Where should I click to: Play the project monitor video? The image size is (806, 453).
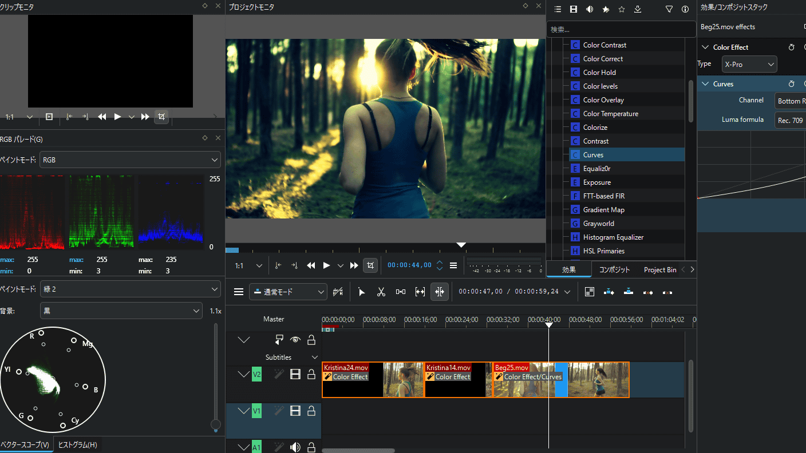tap(326, 265)
